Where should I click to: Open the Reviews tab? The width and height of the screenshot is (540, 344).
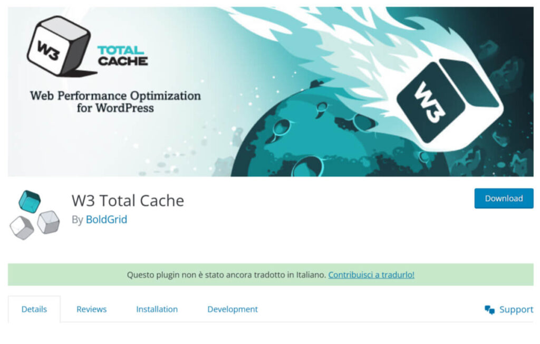pyautogui.click(x=91, y=309)
